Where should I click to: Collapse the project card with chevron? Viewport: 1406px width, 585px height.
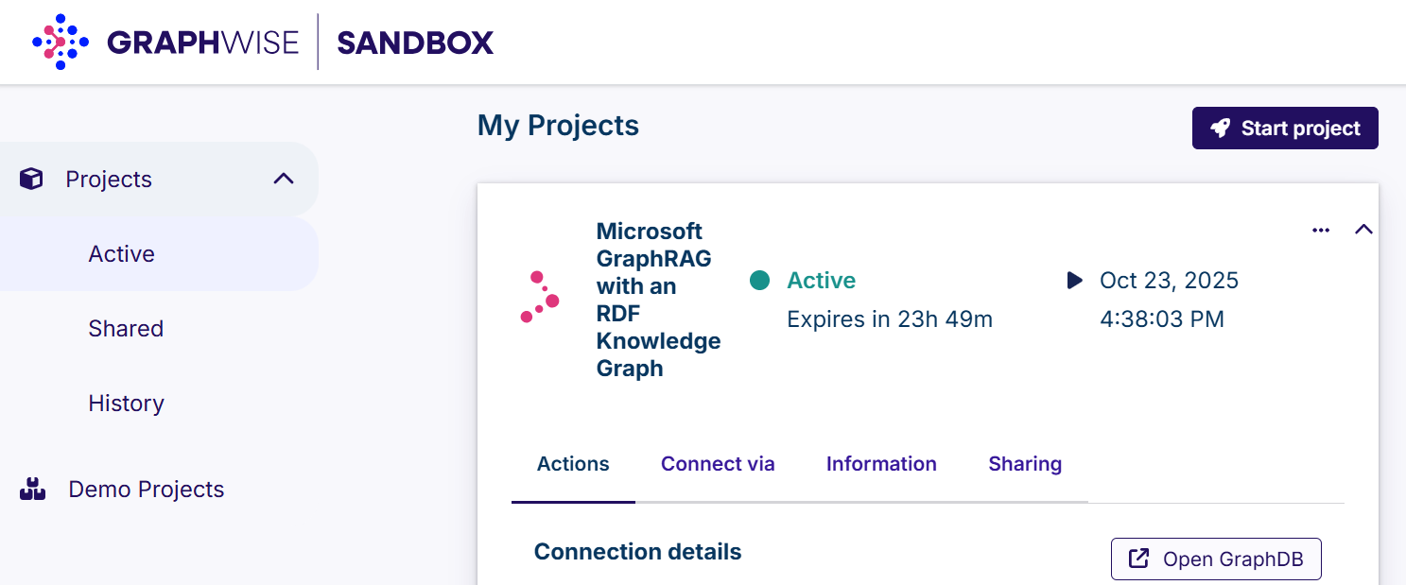tap(1363, 230)
